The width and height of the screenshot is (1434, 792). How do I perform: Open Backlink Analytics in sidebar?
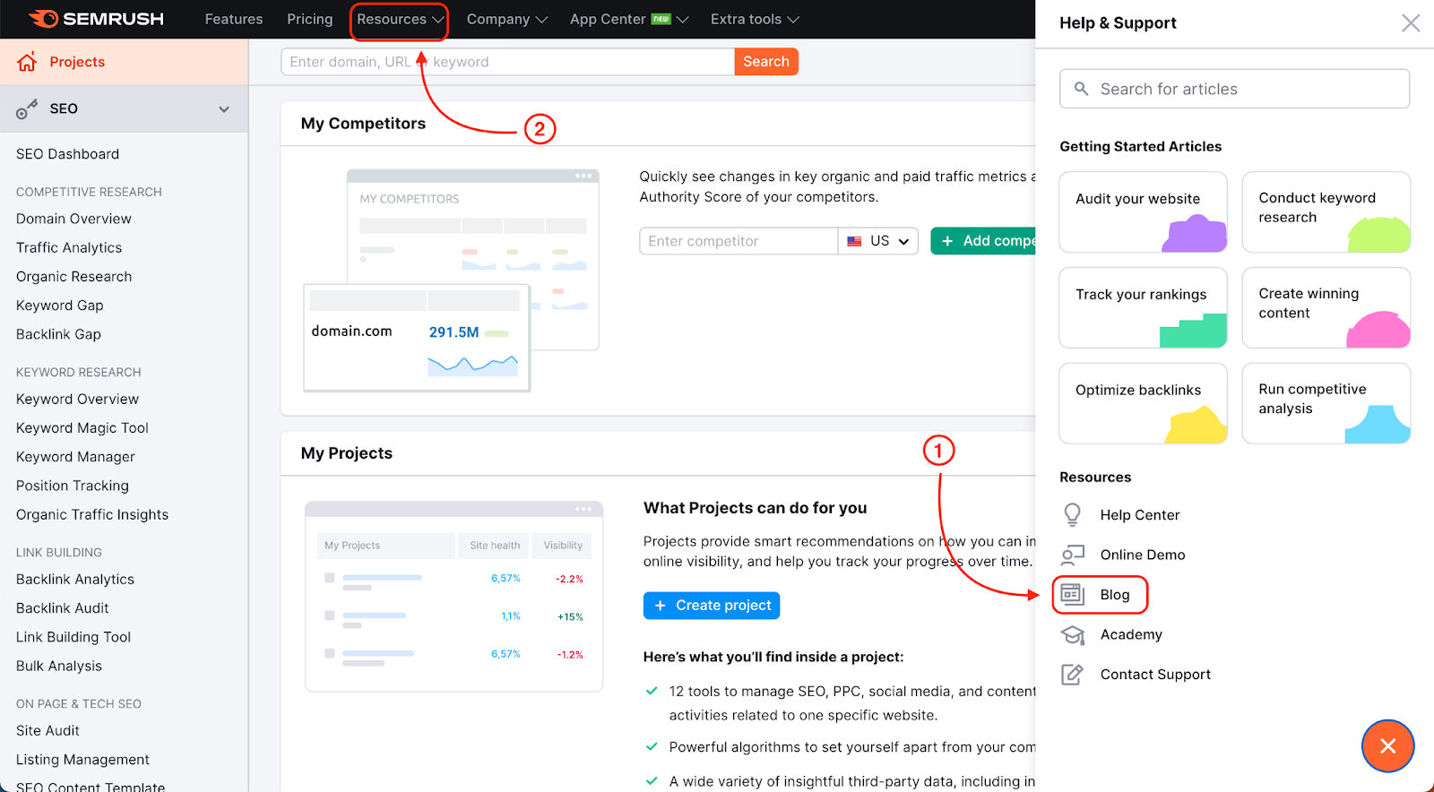75,580
